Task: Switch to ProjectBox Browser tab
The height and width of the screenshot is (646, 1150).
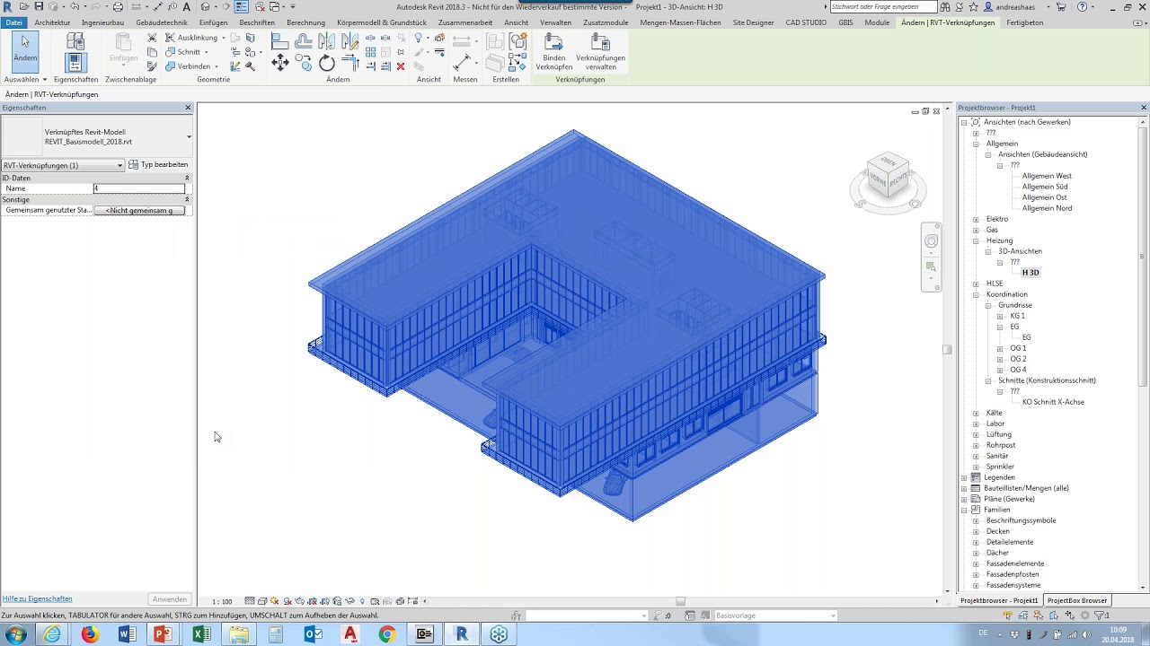Action: [x=1077, y=600]
